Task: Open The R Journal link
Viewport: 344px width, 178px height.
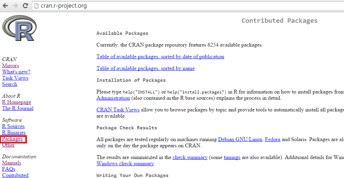Action: point(18,108)
